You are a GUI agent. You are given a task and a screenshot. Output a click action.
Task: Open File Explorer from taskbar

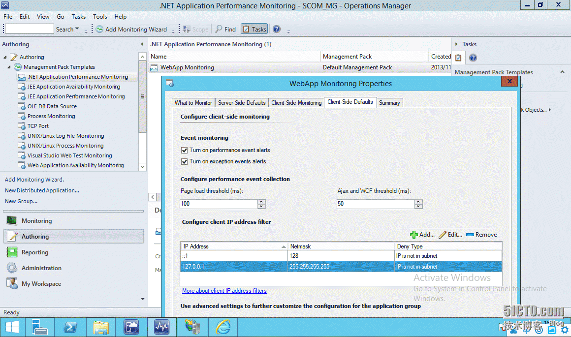[101, 327]
